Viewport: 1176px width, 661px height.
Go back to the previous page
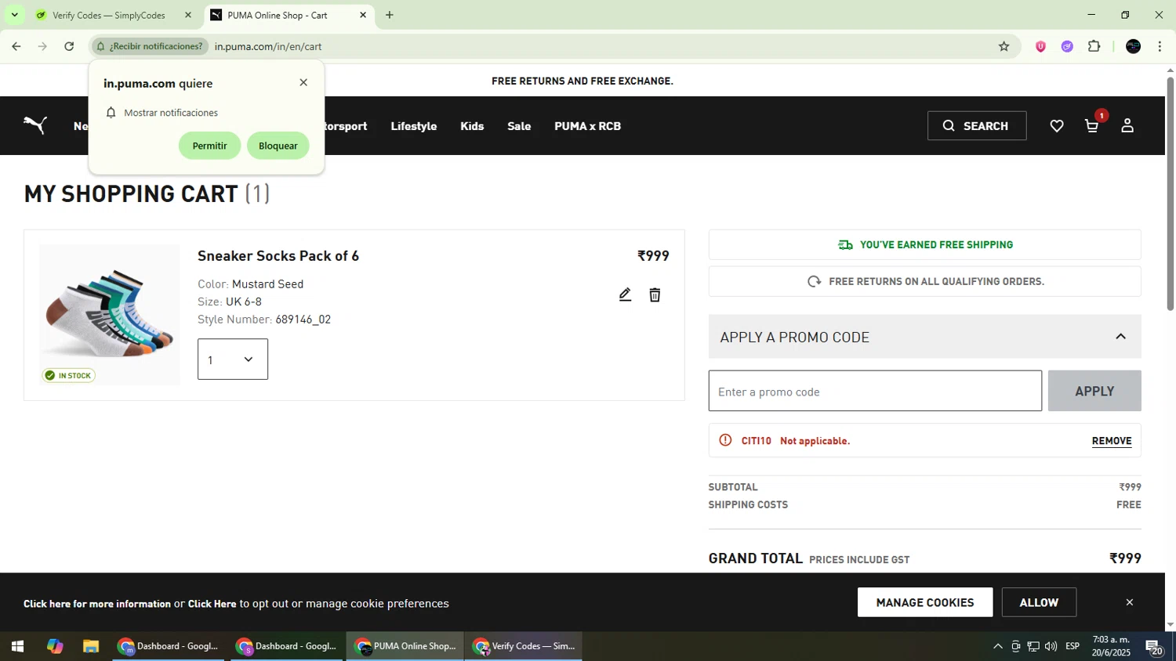(16, 46)
